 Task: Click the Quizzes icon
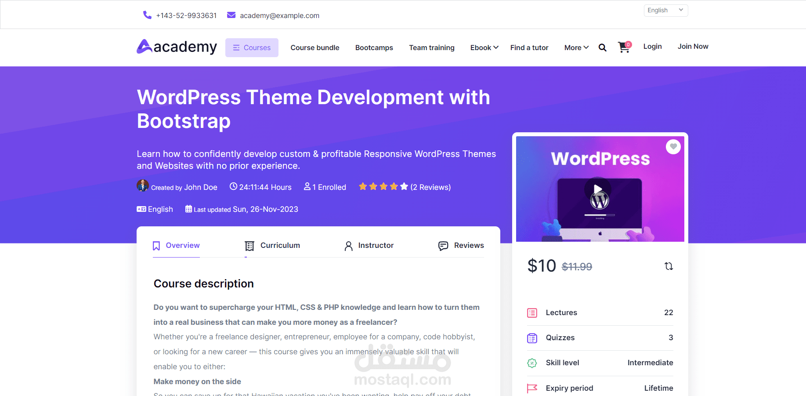click(532, 338)
